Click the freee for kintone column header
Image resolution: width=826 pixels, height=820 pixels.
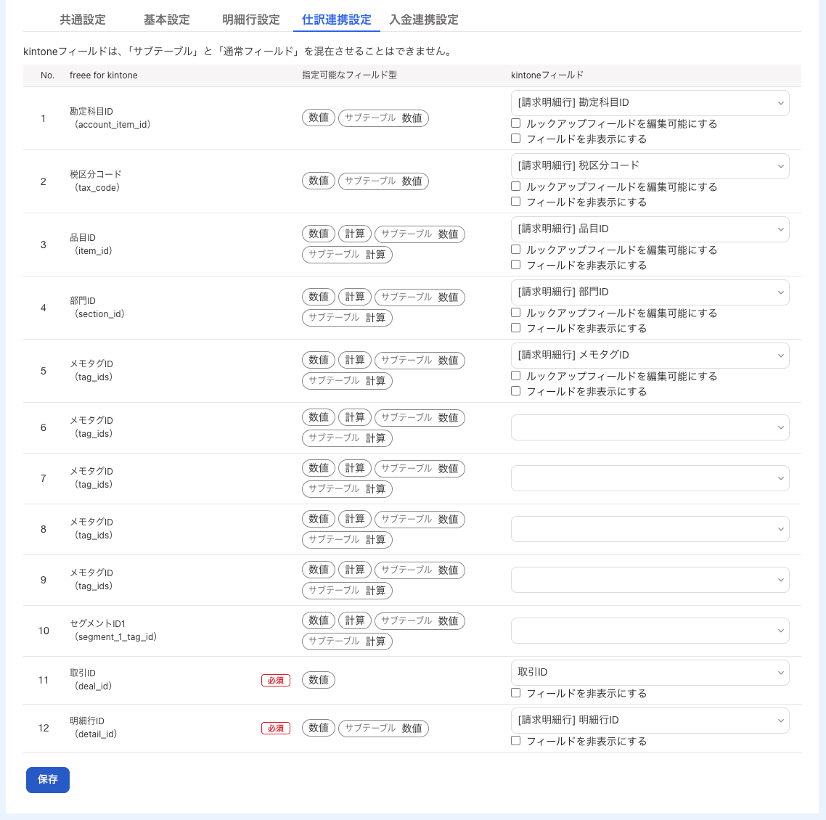tap(103, 75)
